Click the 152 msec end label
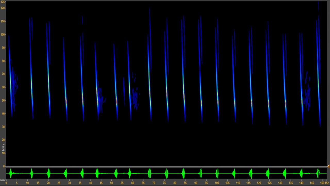The image size is (330, 186). coord(327,183)
